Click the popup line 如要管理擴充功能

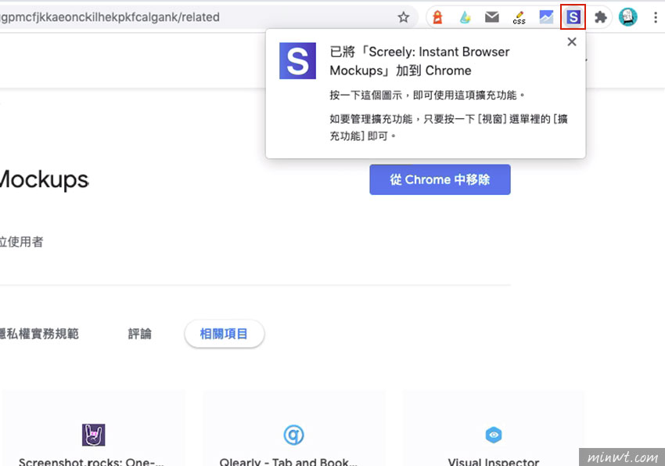coord(449,128)
